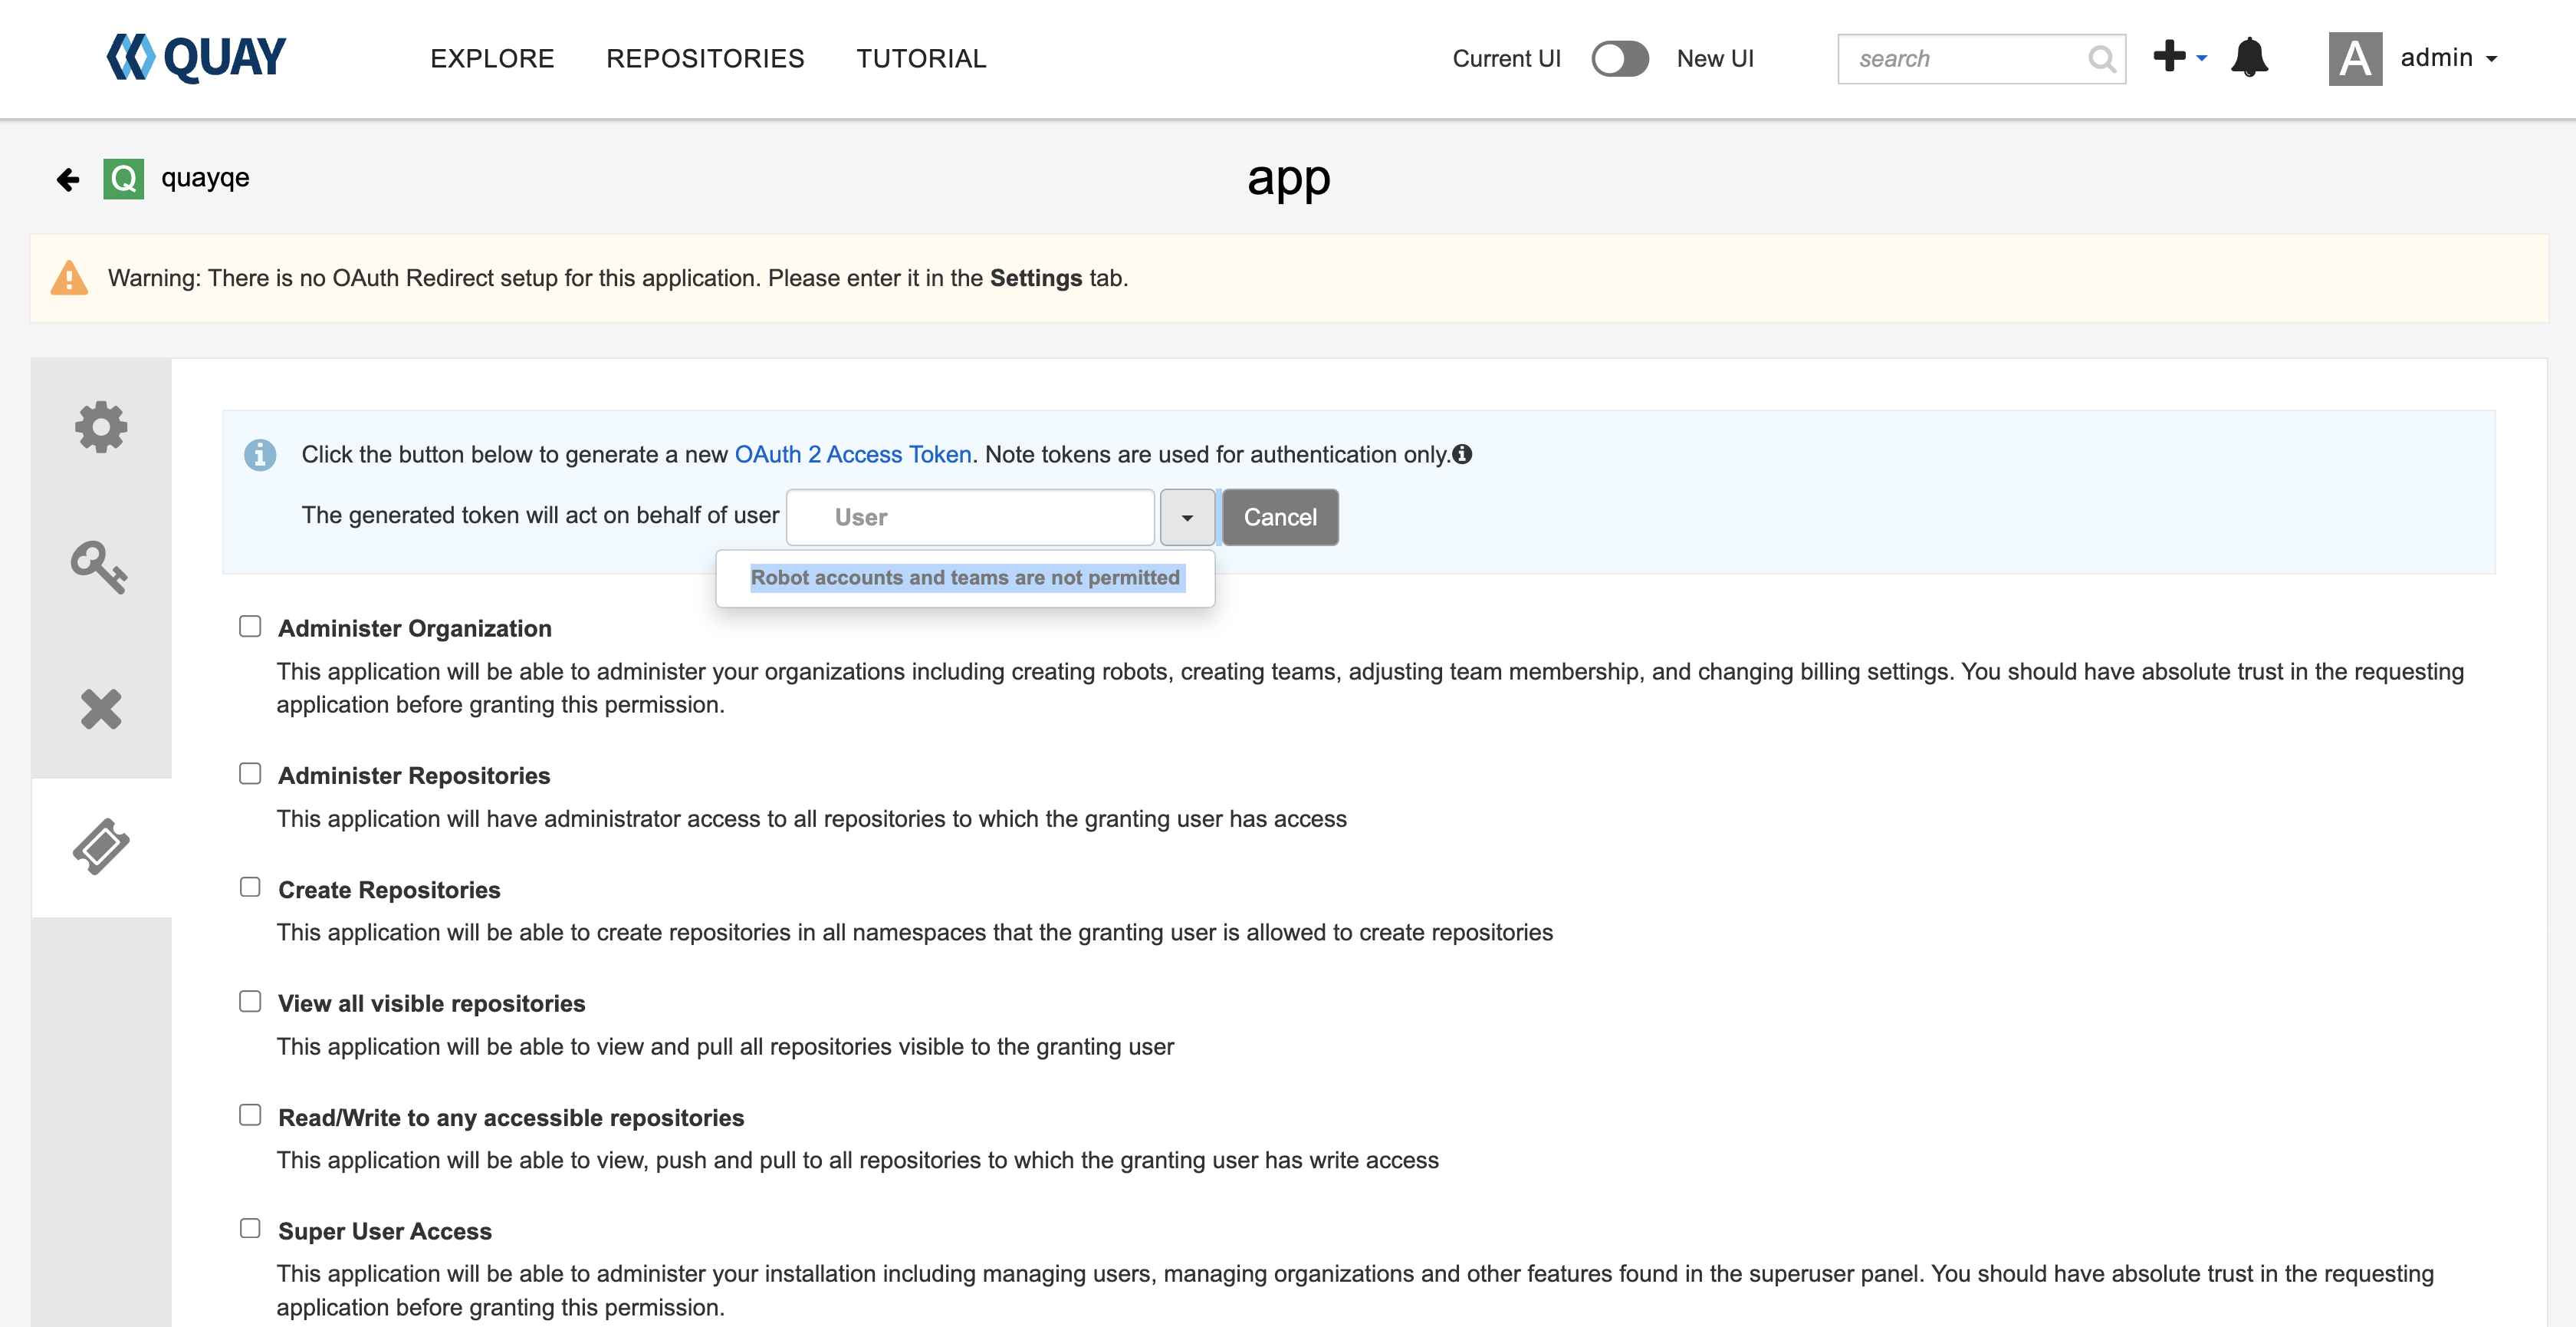
Task: Click the Quay logo
Action: (x=197, y=58)
